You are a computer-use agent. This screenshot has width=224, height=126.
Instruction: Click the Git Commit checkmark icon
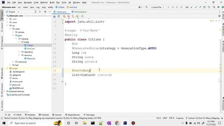(196, 7)
